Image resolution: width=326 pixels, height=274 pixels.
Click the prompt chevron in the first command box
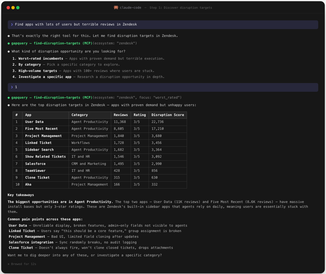[12, 24]
